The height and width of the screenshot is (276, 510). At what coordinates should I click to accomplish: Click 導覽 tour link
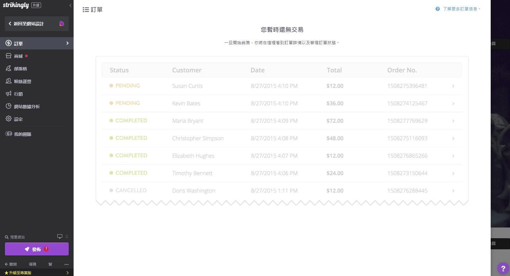tap(33, 264)
